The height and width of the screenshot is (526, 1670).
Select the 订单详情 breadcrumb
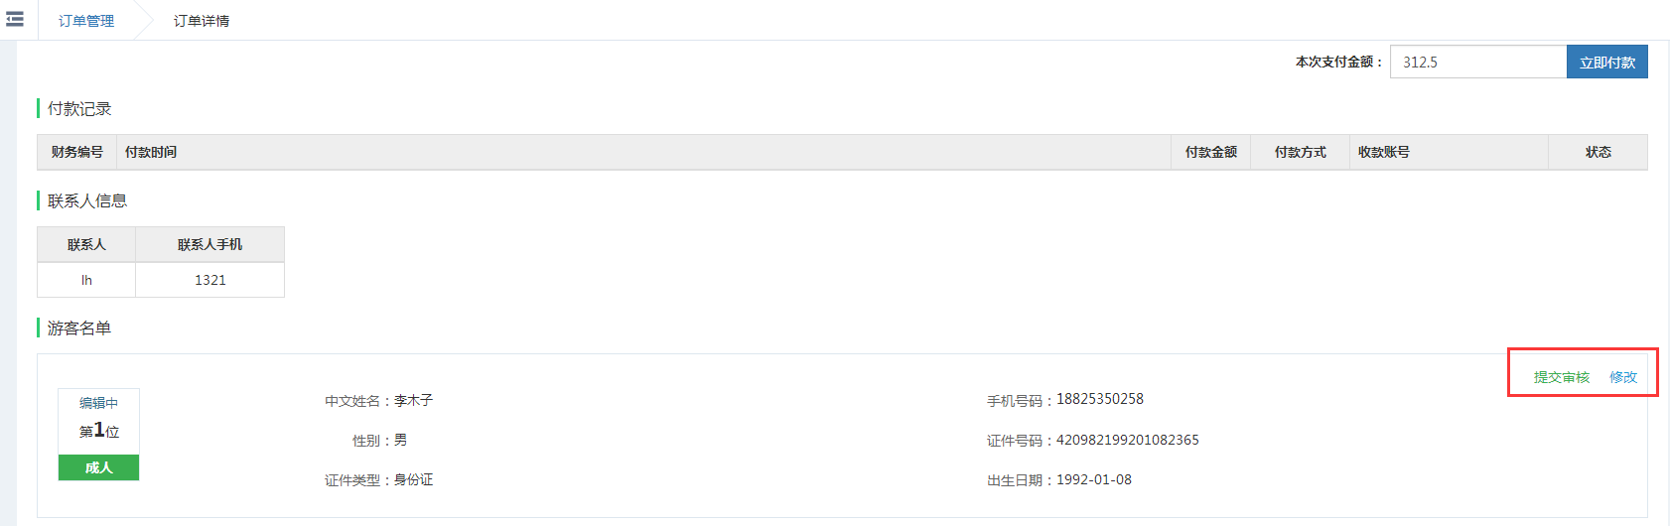[202, 21]
